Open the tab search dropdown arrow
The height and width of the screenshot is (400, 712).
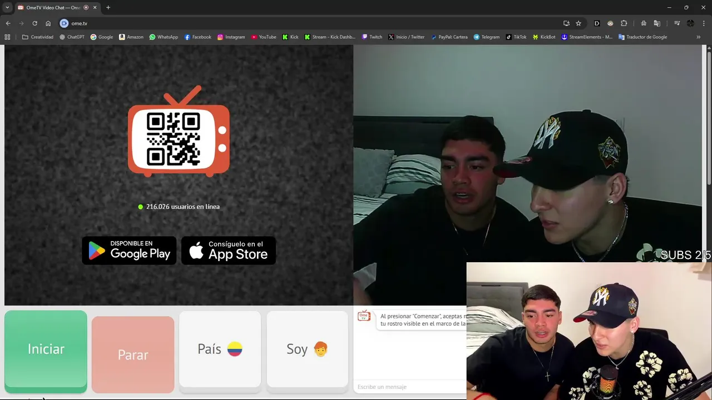(x=7, y=7)
